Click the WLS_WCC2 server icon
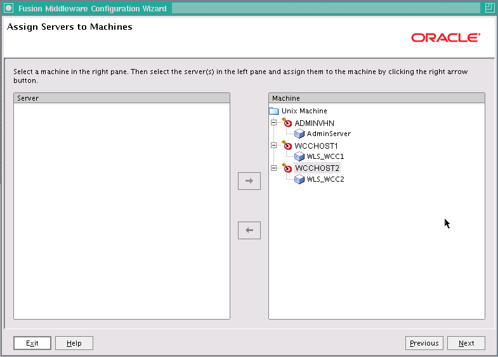Screen dimensions: 498x357 tap(299, 179)
